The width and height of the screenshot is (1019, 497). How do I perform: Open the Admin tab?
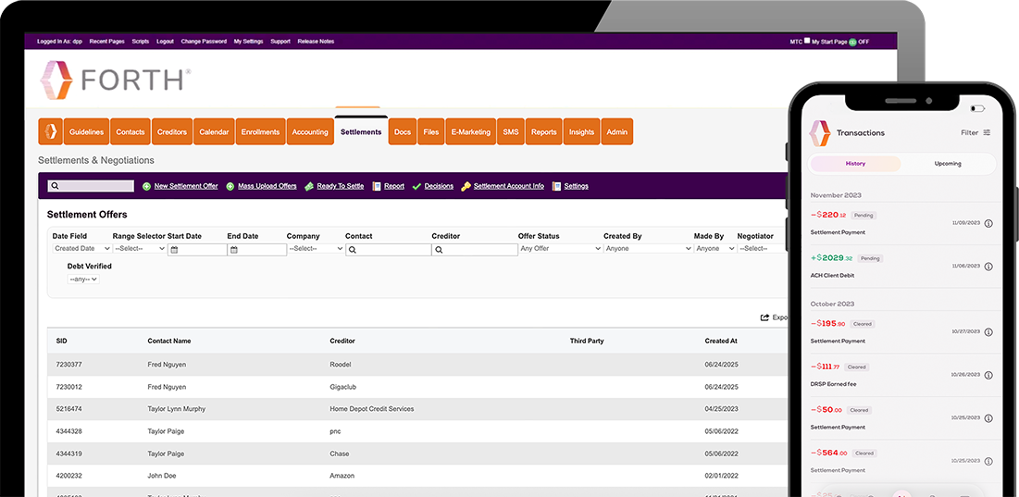[616, 131]
